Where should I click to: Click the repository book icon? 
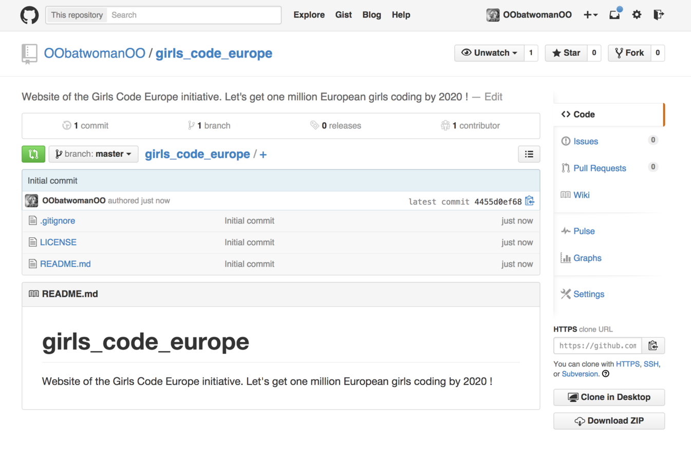click(29, 53)
